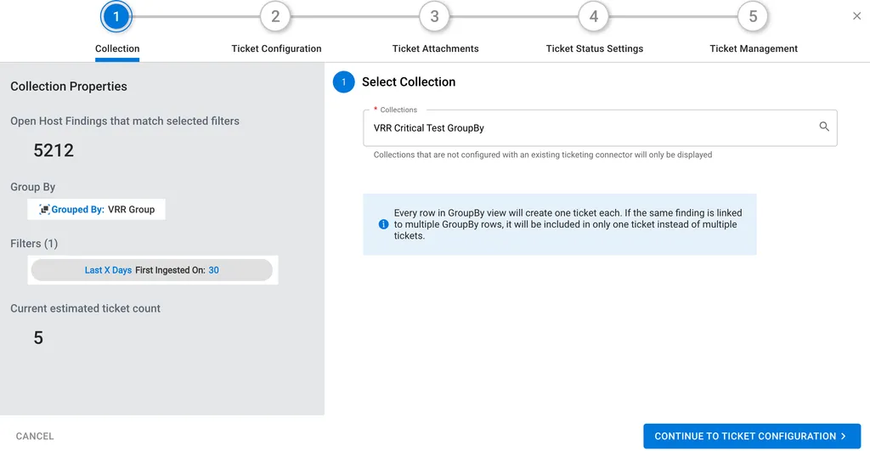Click Open Host Findings label text
This screenshot has height=451, width=870.
(125, 121)
